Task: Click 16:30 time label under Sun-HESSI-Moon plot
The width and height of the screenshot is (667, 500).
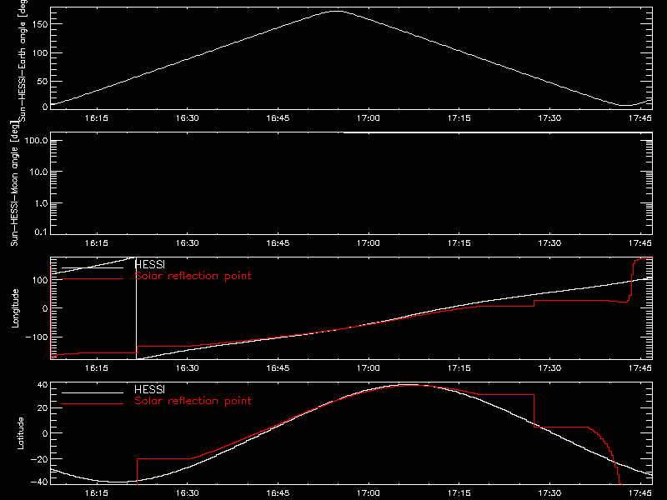Action: coord(187,243)
